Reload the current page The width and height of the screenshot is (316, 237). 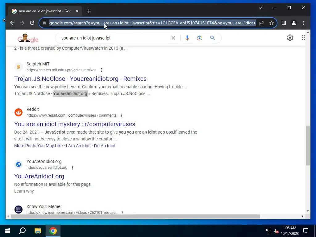point(32,23)
